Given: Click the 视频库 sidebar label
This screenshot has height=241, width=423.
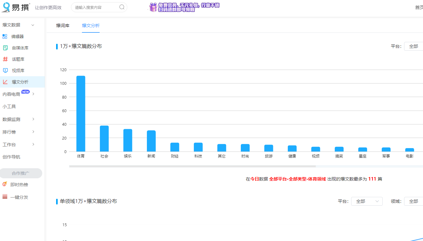Looking at the screenshot, I should 18,71.
